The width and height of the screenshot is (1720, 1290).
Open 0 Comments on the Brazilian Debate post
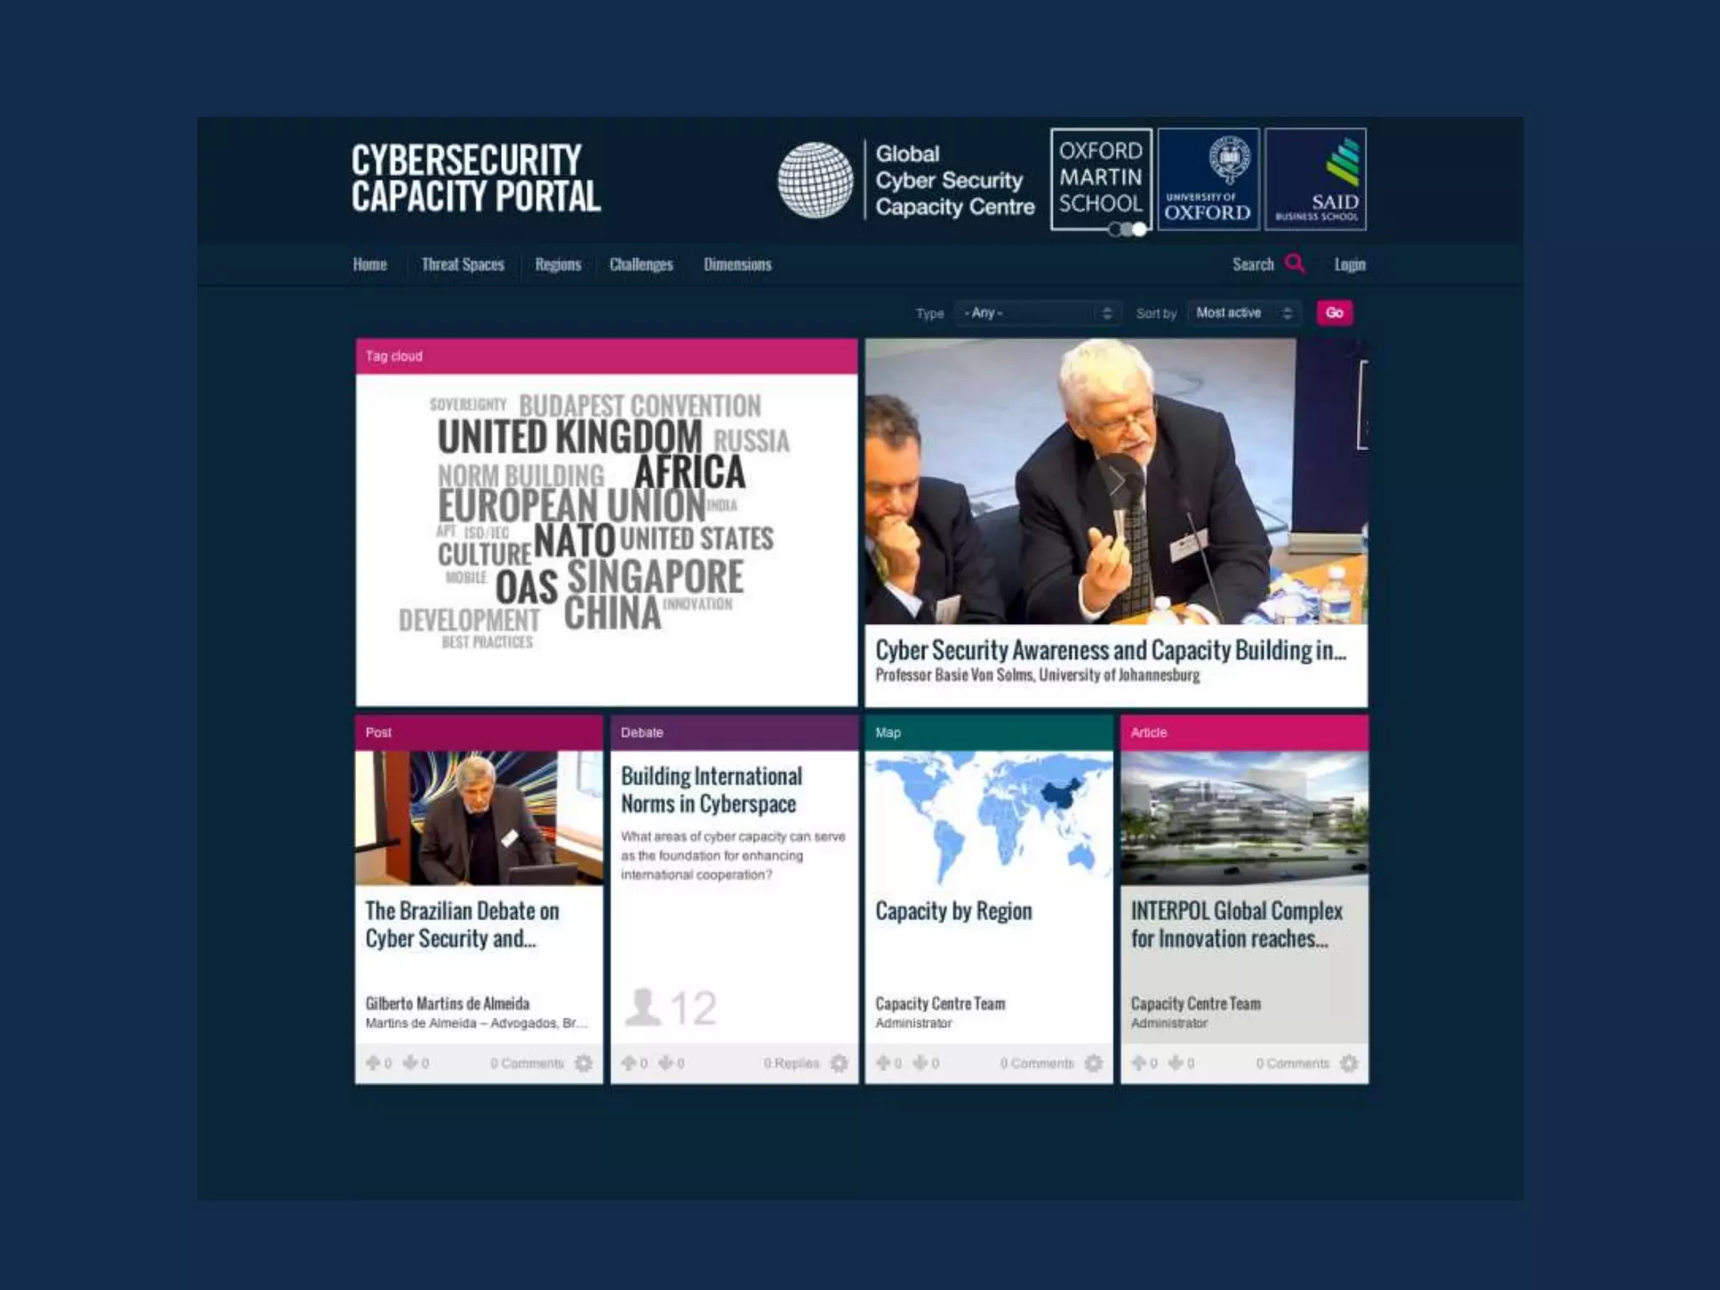click(x=527, y=1063)
